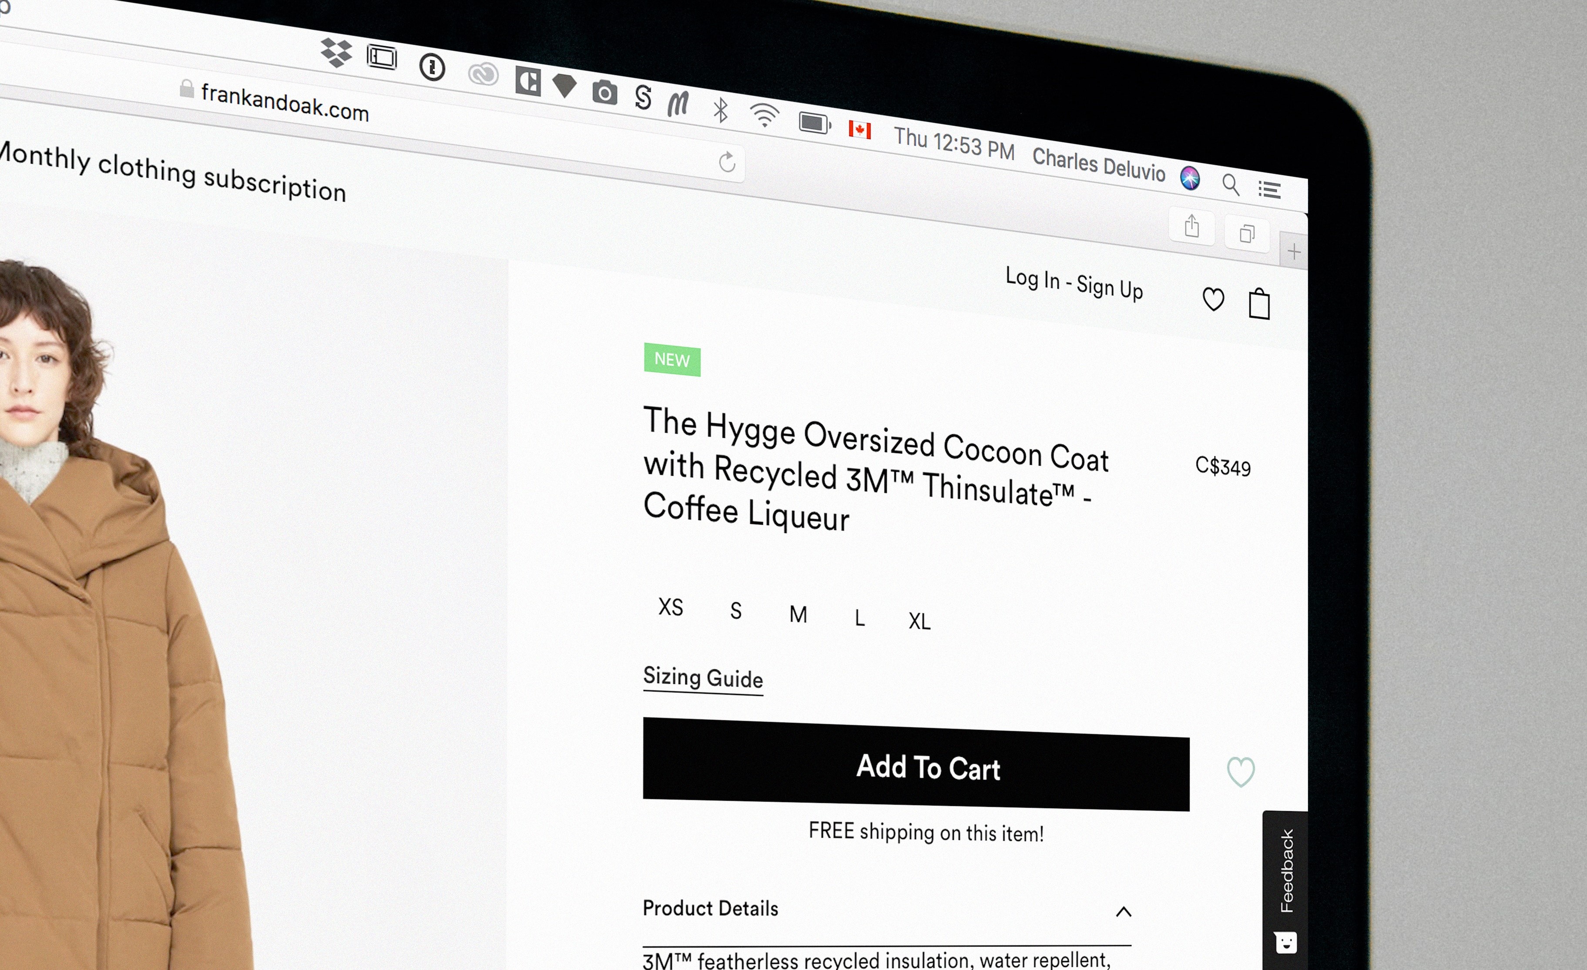
Task: Open the 1Password menu bar icon
Action: [432, 66]
